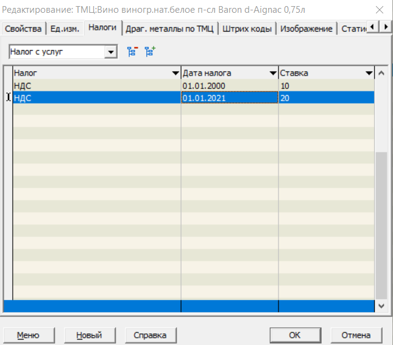Go to 'Драг. металлы по ТМЦ' tab
393x345 pixels.
[x=170, y=29]
